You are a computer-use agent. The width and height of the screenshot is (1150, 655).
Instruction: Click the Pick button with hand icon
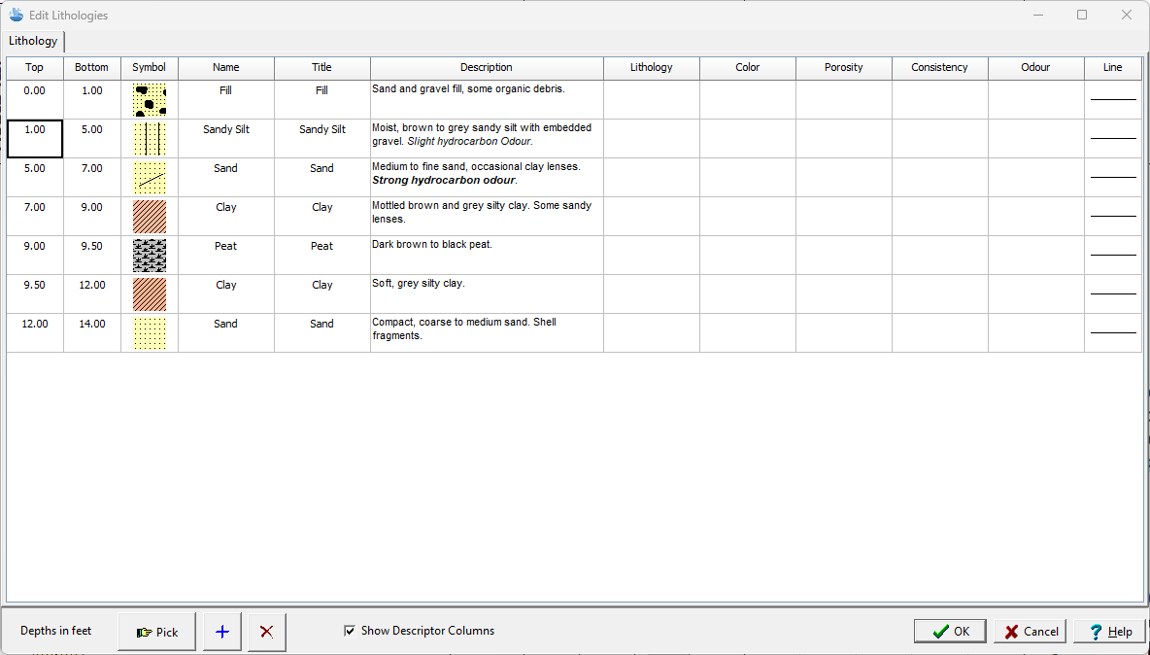pyautogui.click(x=157, y=632)
